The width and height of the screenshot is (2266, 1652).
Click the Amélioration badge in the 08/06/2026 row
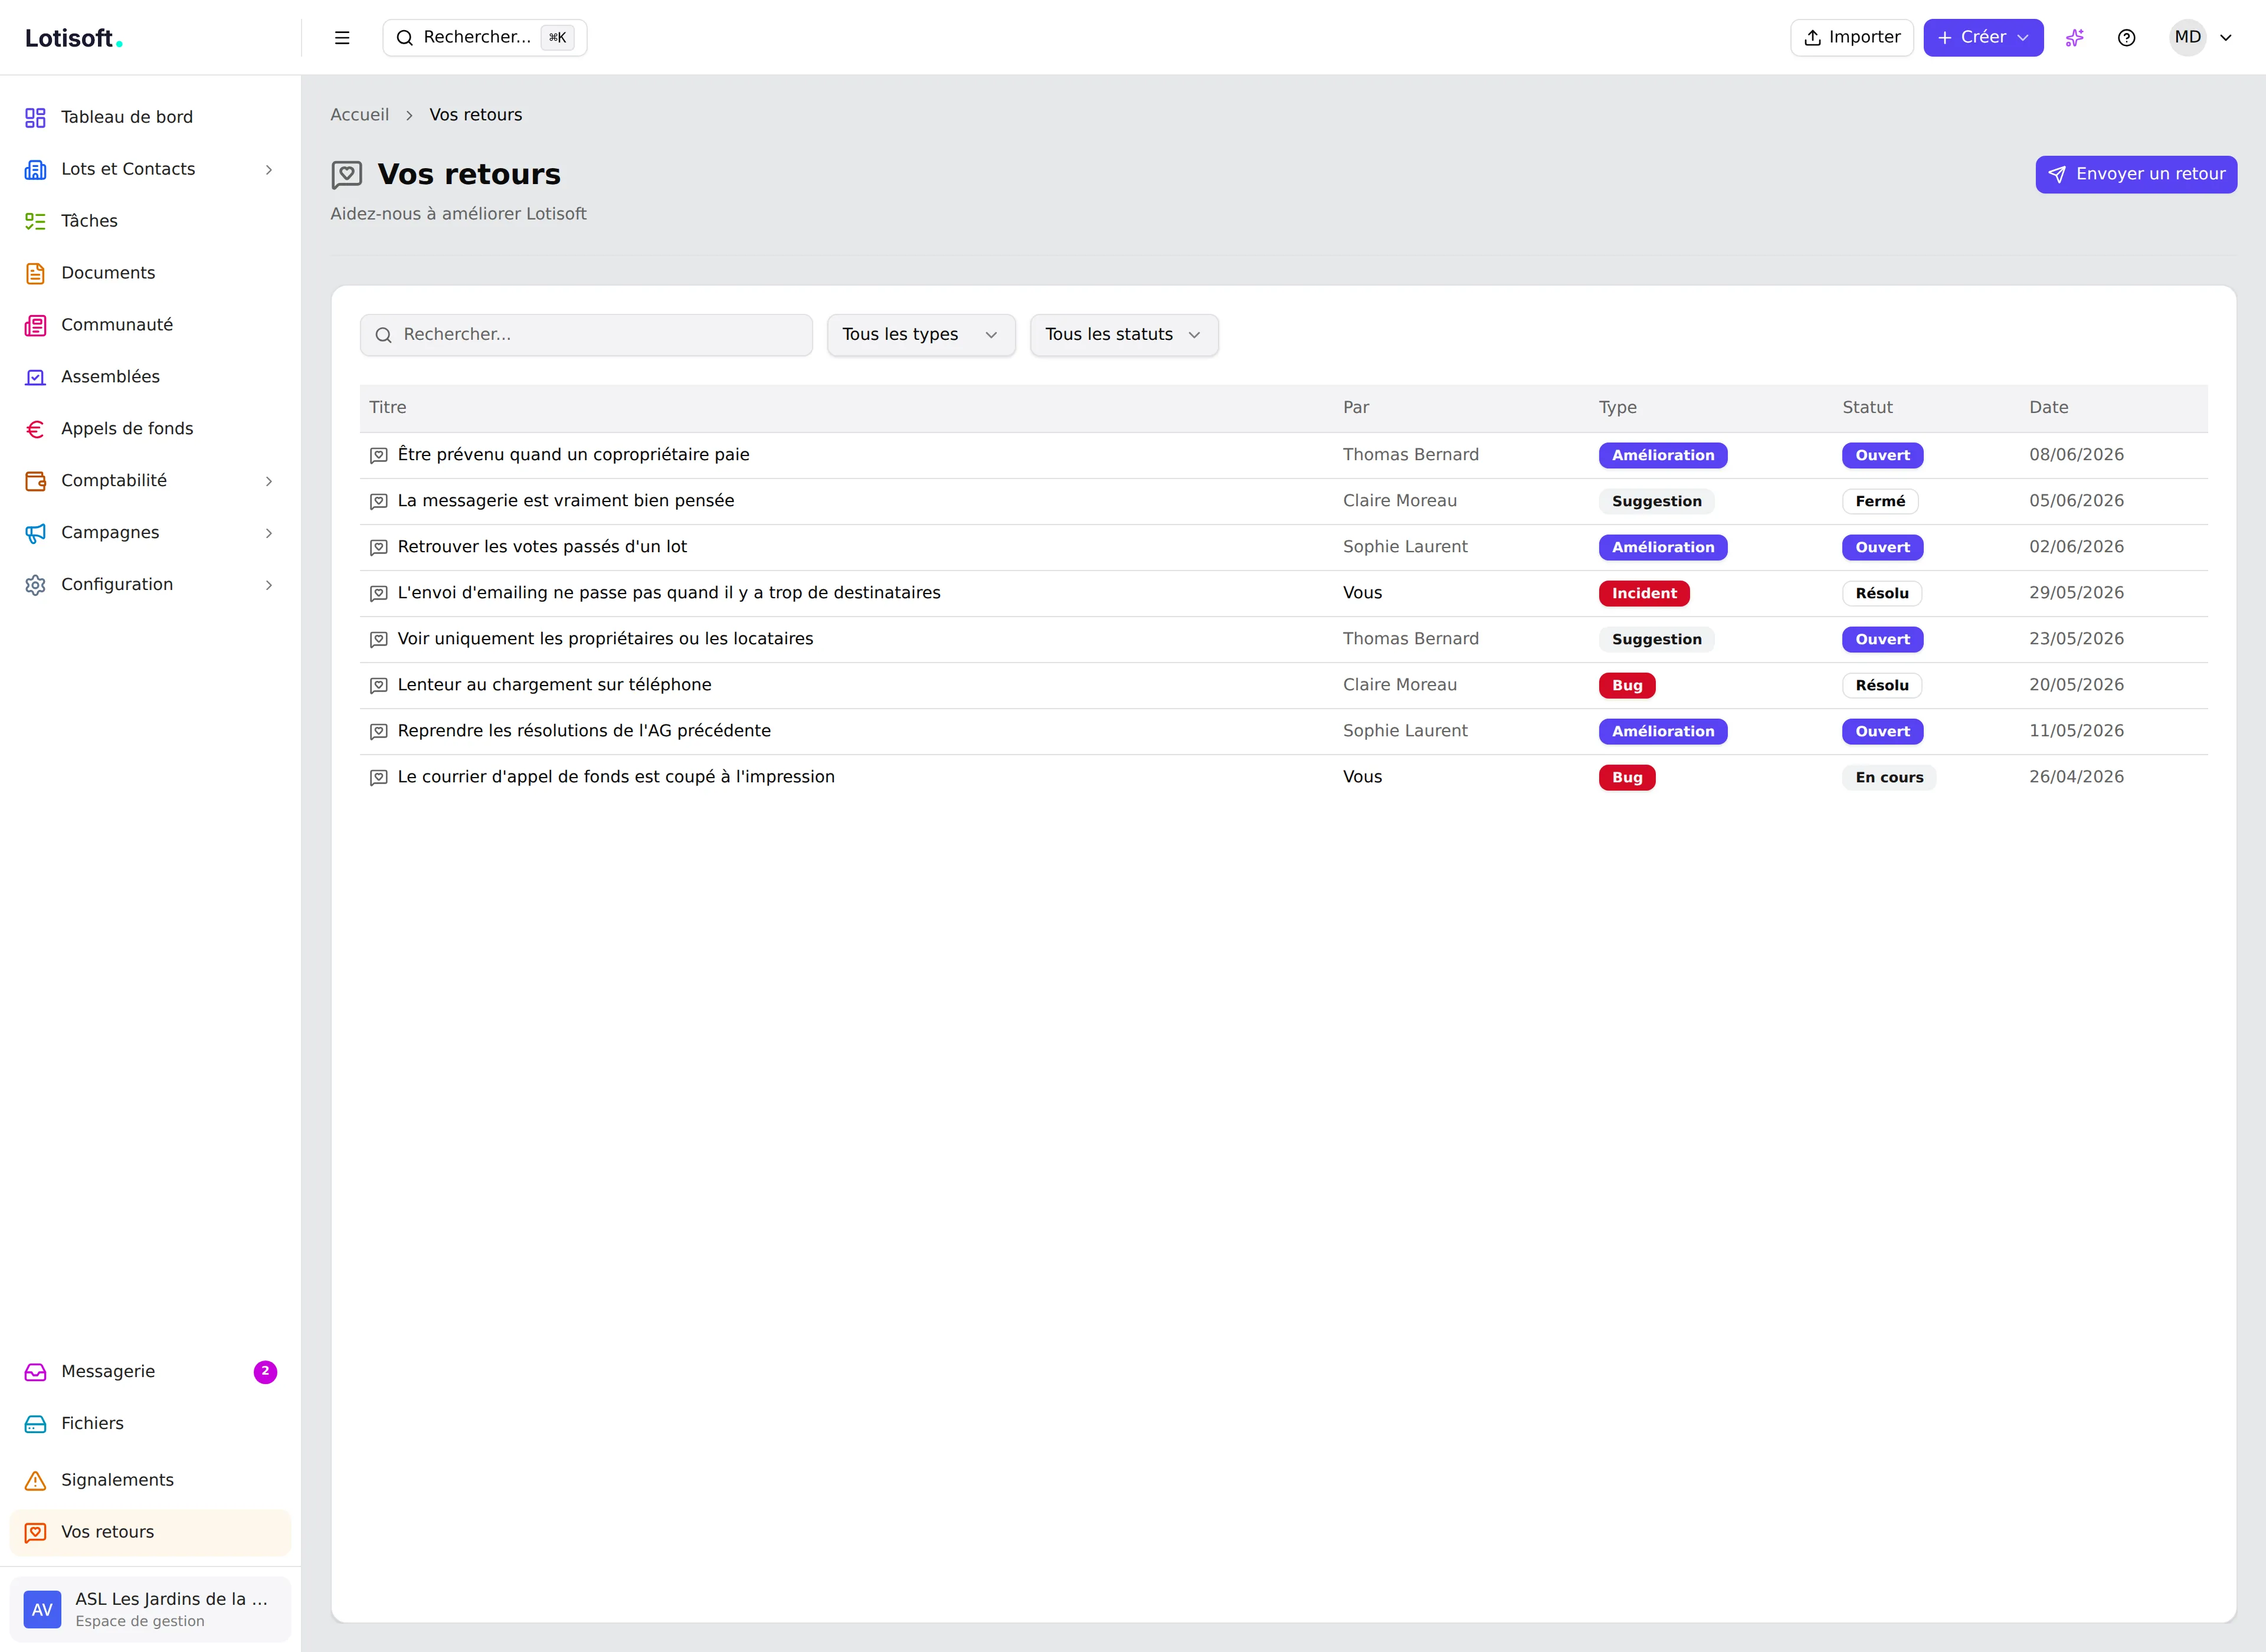click(x=1663, y=456)
